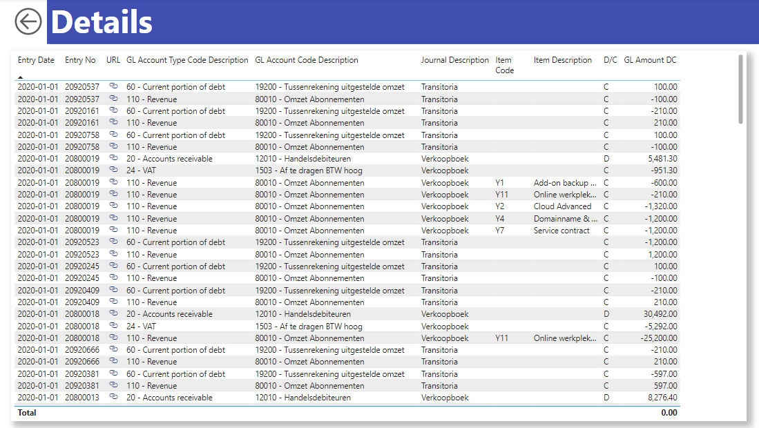
Task: Open URL link for entry 20920245 revenue row
Action: (x=113, y=277)
